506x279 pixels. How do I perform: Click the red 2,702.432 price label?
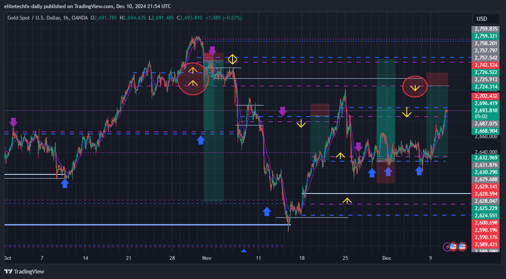[x=486, y=96]
